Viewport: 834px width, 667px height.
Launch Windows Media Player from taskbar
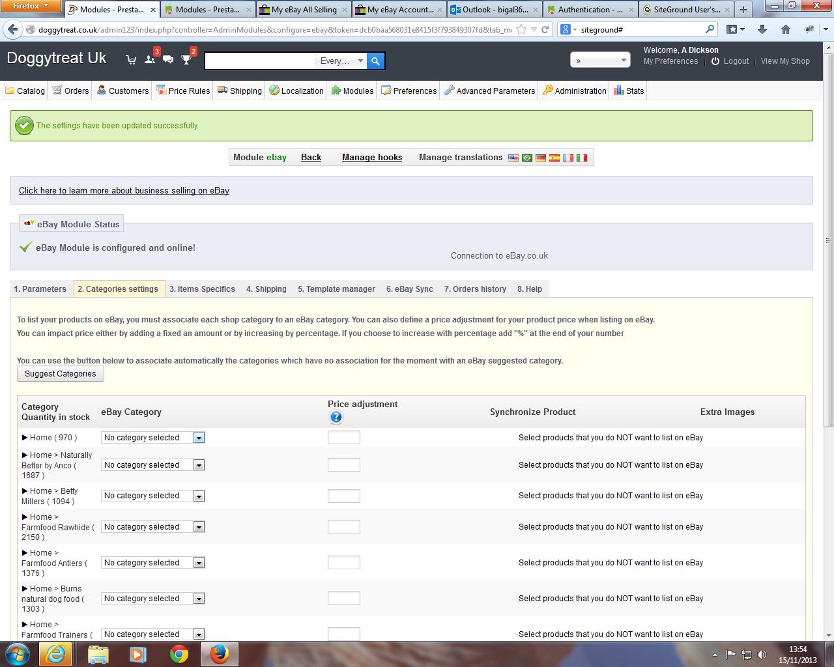click(138, 654)
